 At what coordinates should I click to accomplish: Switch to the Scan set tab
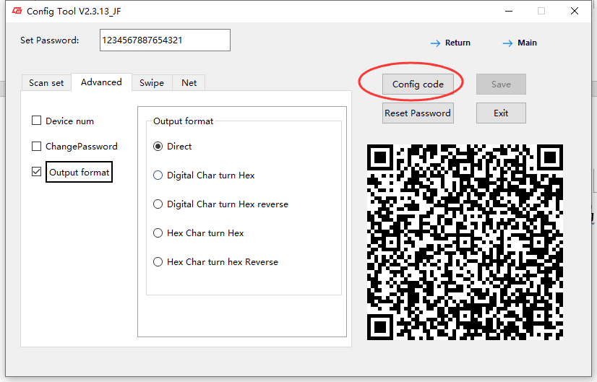(46, 83)
